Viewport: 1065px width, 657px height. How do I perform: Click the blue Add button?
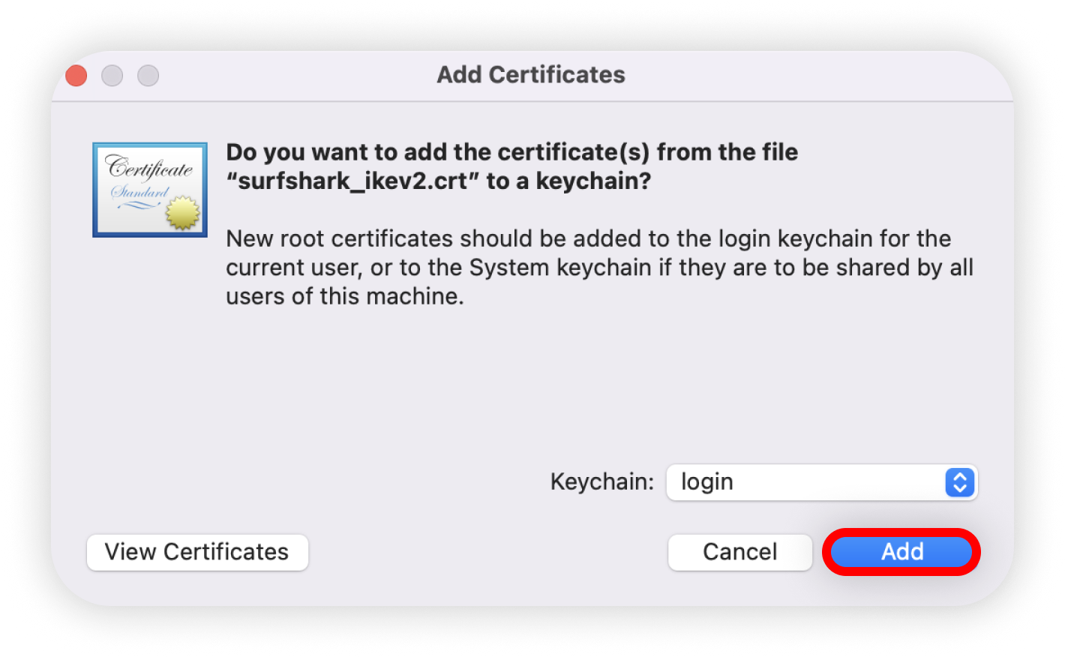(x=901, y=552)
